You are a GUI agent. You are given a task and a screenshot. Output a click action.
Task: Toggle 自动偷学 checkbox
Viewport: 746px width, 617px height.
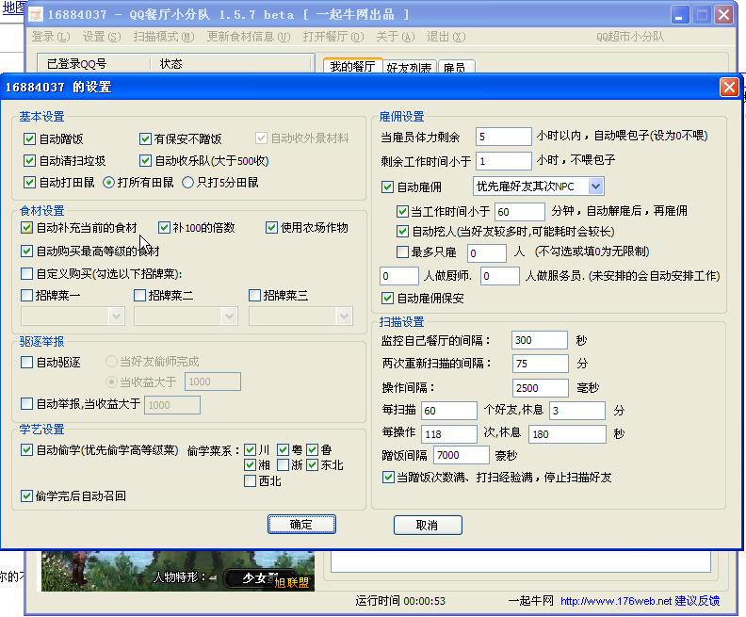click(26, 450)
